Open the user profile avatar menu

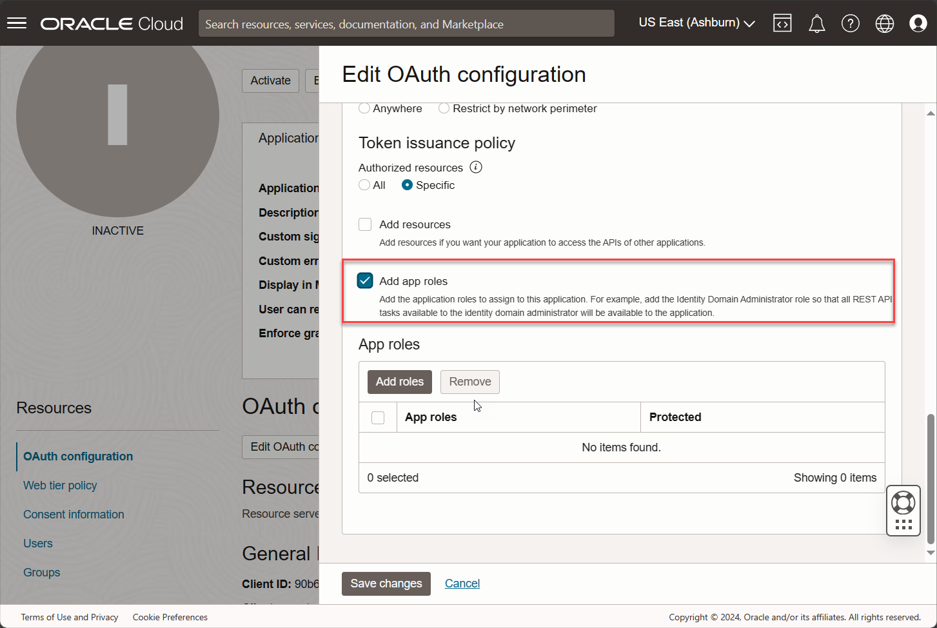tap(918, 23)
